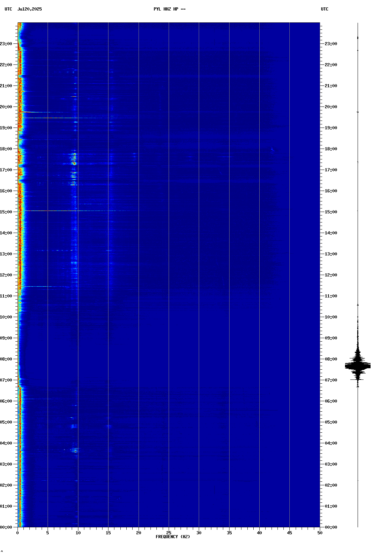373x555 pixels.
Task: Click the 40 tick label on frequency axis
Action: 259,533
